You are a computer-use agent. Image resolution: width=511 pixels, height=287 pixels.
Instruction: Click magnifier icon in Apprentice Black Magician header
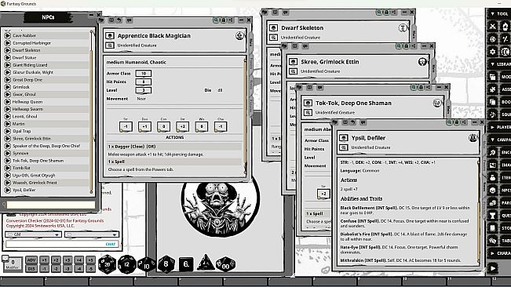click(216, 20)
